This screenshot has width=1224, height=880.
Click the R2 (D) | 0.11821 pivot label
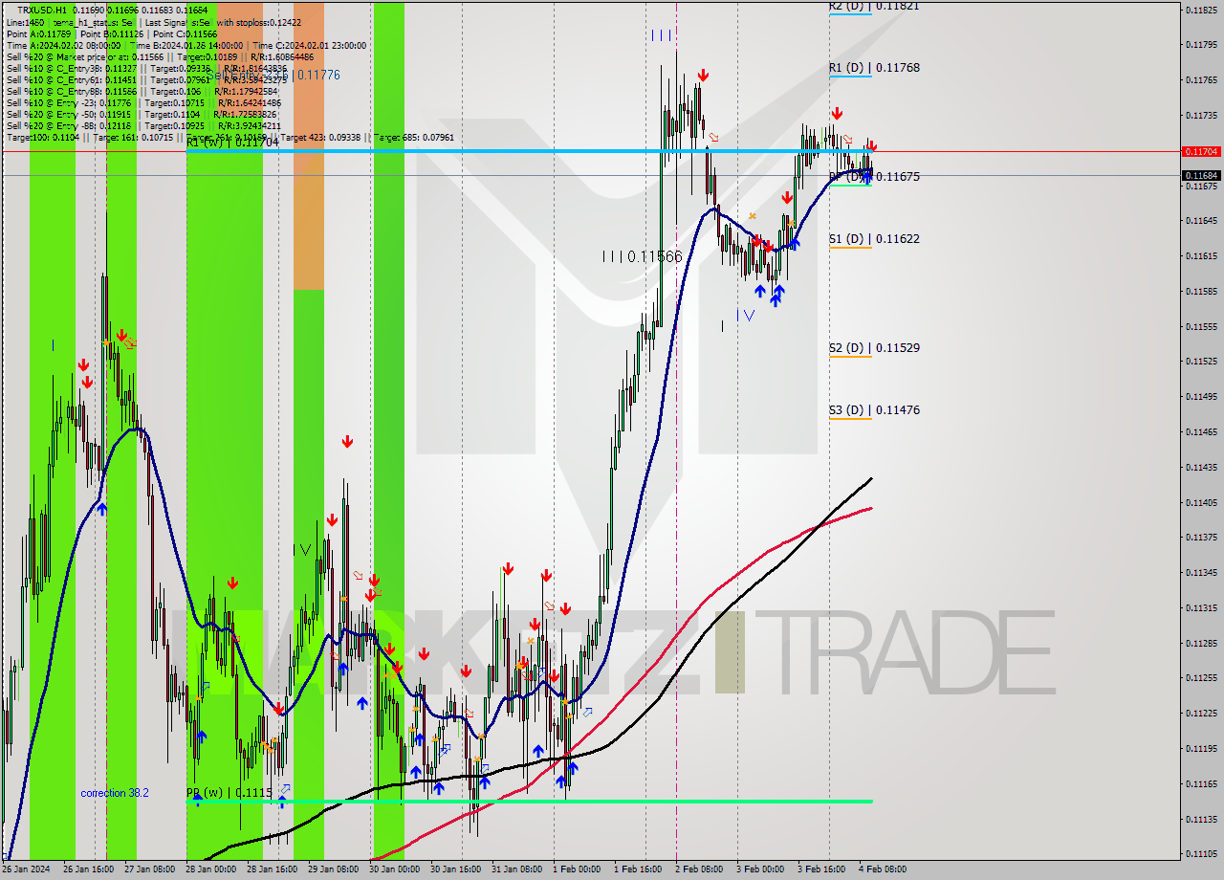(874, 6)
